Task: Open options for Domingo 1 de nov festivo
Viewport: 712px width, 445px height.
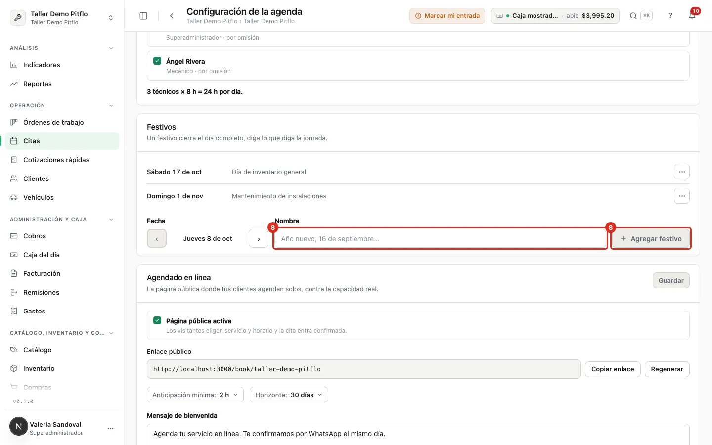Action: 682,196
